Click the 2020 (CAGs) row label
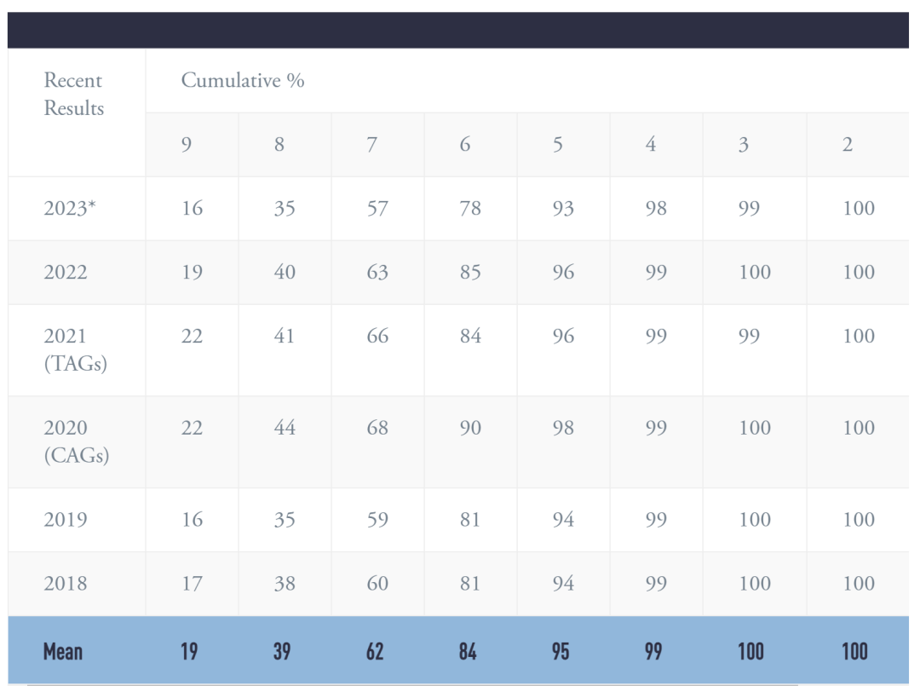The height and width of the screenshot is (686, 920). [77, 441]
